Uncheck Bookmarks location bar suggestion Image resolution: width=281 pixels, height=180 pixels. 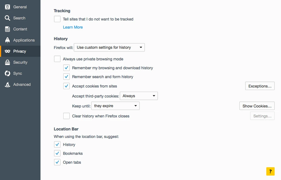click(x=57, y=153)
